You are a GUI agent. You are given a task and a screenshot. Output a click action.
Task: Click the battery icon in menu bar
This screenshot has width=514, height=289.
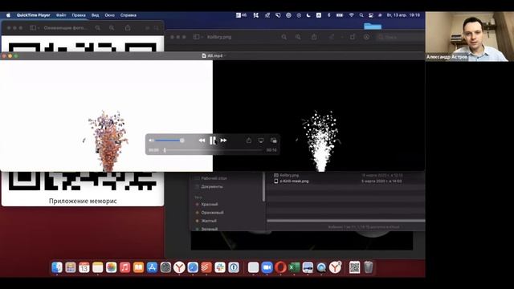point(340,15)
